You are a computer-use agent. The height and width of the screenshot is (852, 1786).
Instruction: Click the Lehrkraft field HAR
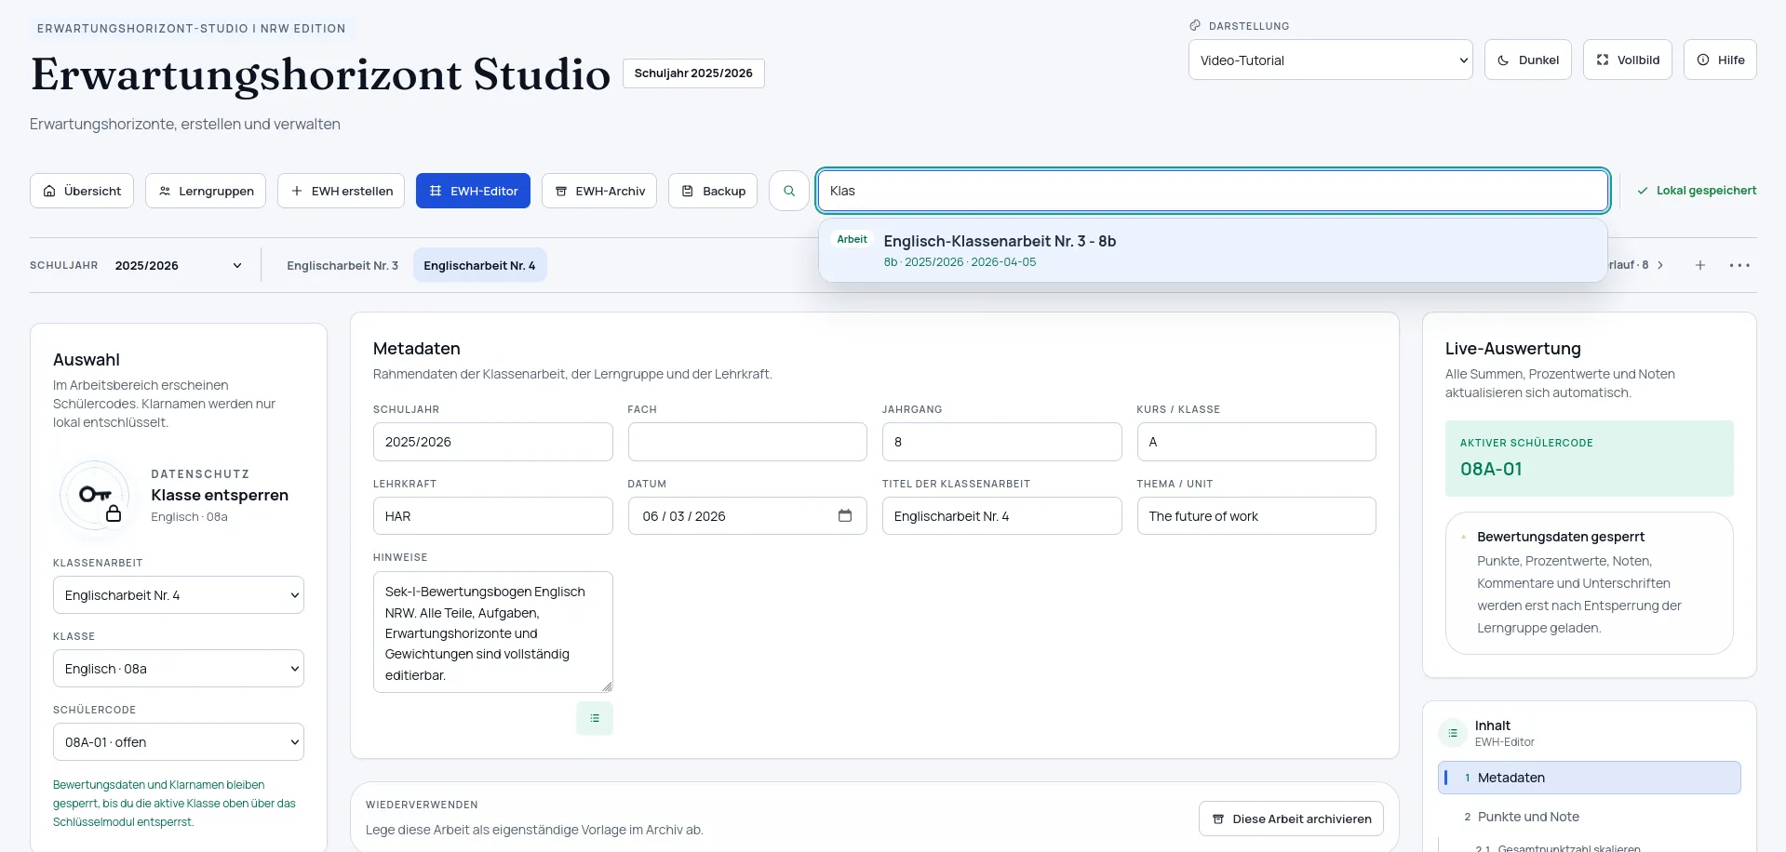pos(492,516)
